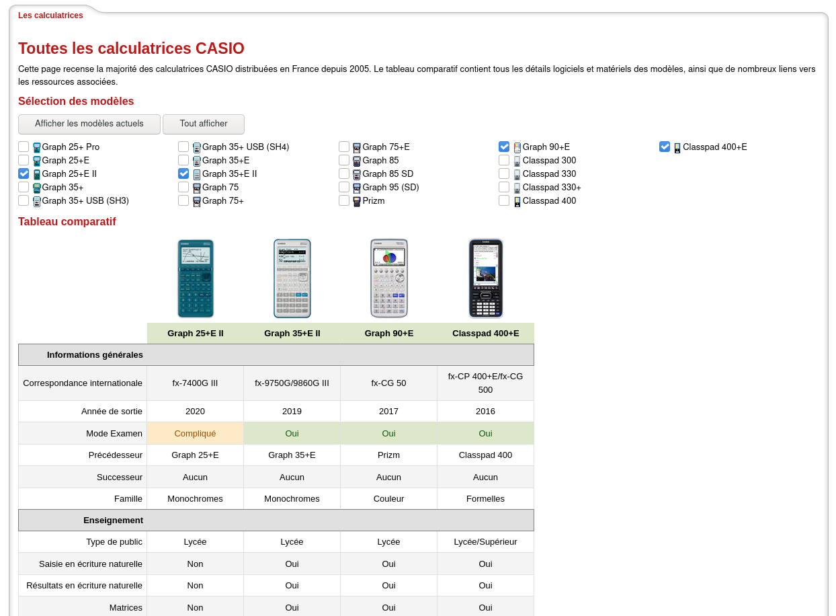Uncheck the Graph 90+E checkbox
836x616 pixels.
pos(504,147)
